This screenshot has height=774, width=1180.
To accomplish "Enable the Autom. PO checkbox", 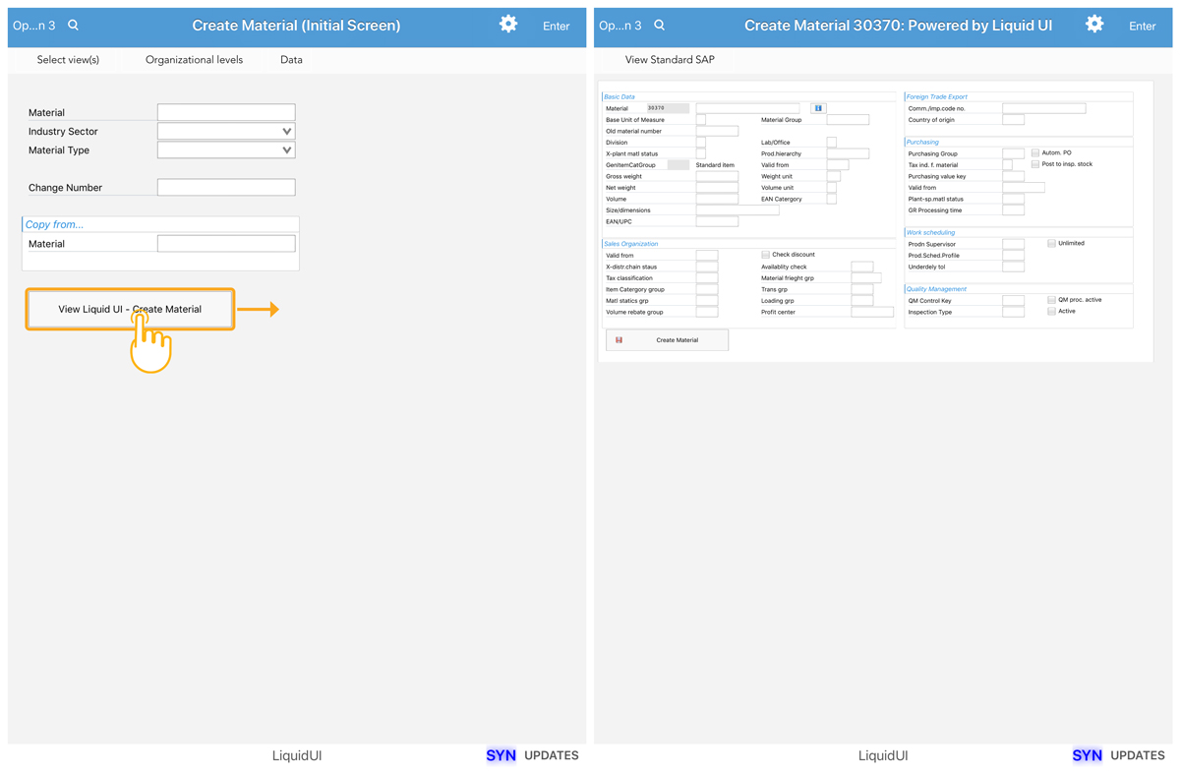I will pos(1035,153).
